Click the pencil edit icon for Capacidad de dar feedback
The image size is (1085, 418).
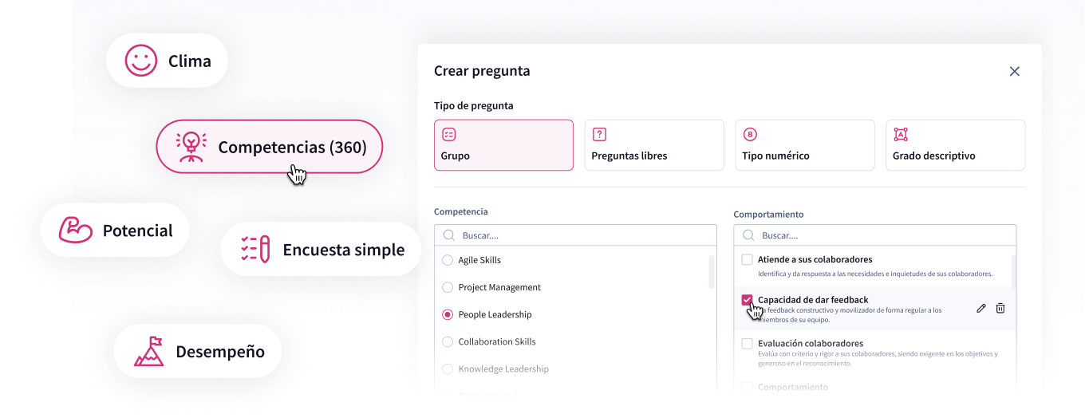pyautogui.click(x=981, y=308)
